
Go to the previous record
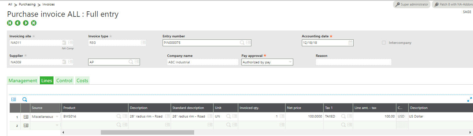point(17,23)
